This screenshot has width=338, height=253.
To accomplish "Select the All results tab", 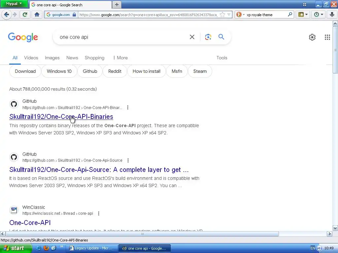I will point(15,58).
